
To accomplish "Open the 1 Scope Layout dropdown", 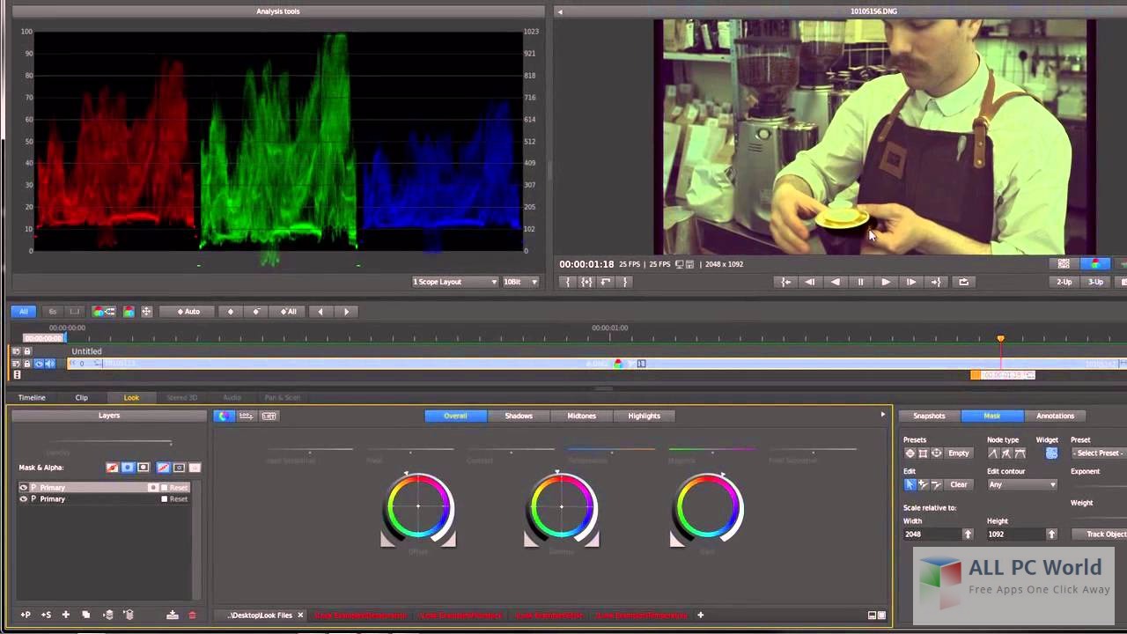I will point(453,282).
